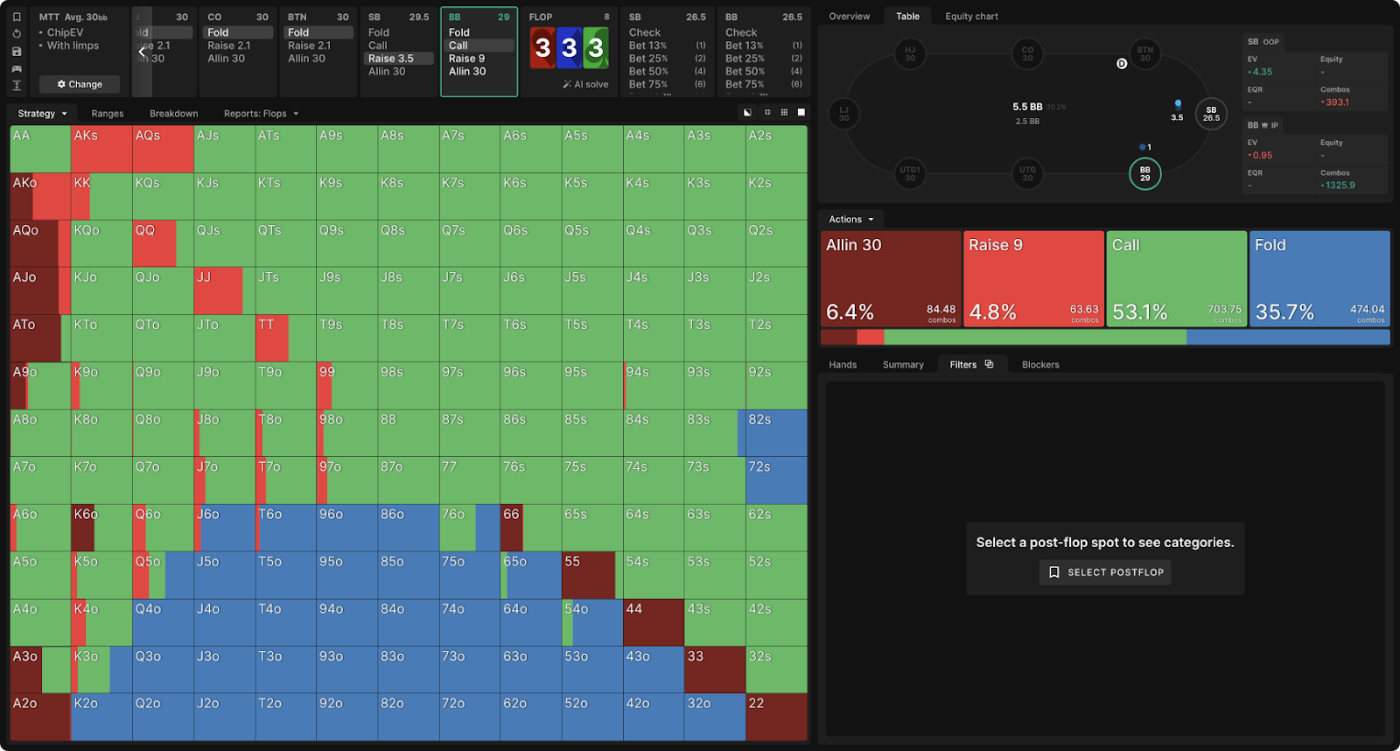
Task: Select the green Call action tile
Action: point(1176,278)
